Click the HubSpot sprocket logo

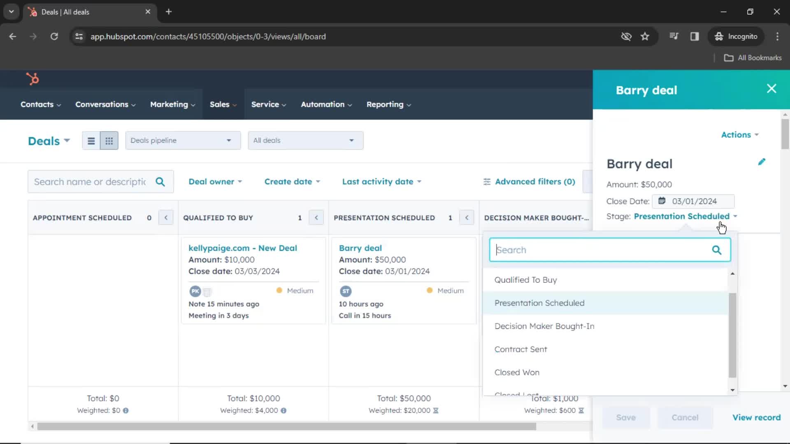(x=33, y=79)
